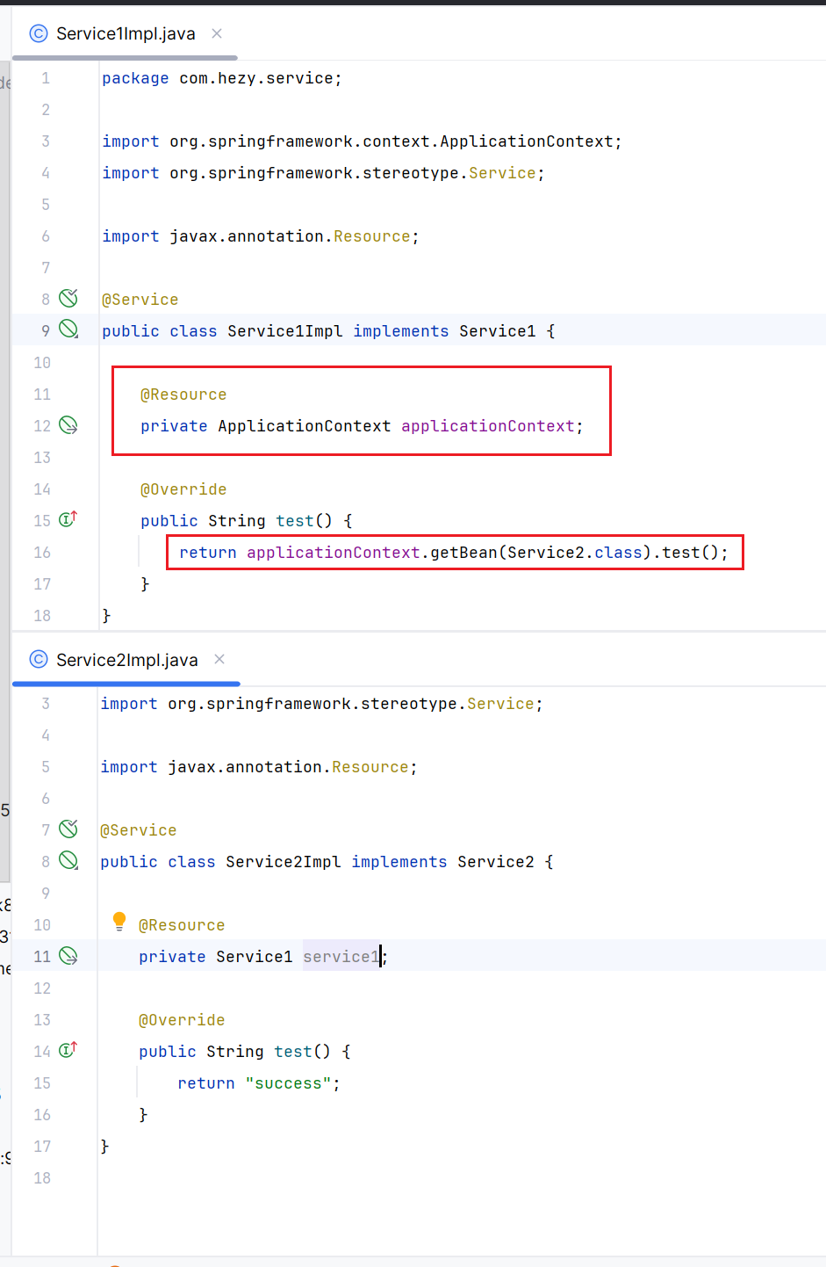This screenshot has height=1267, width=826.
Task: Click @Override annotation in Service2Impl
Action: (182, 1020)
